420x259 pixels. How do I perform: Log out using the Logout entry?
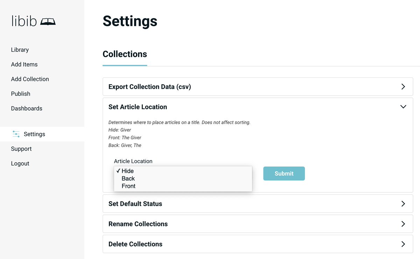click(20, 163)
